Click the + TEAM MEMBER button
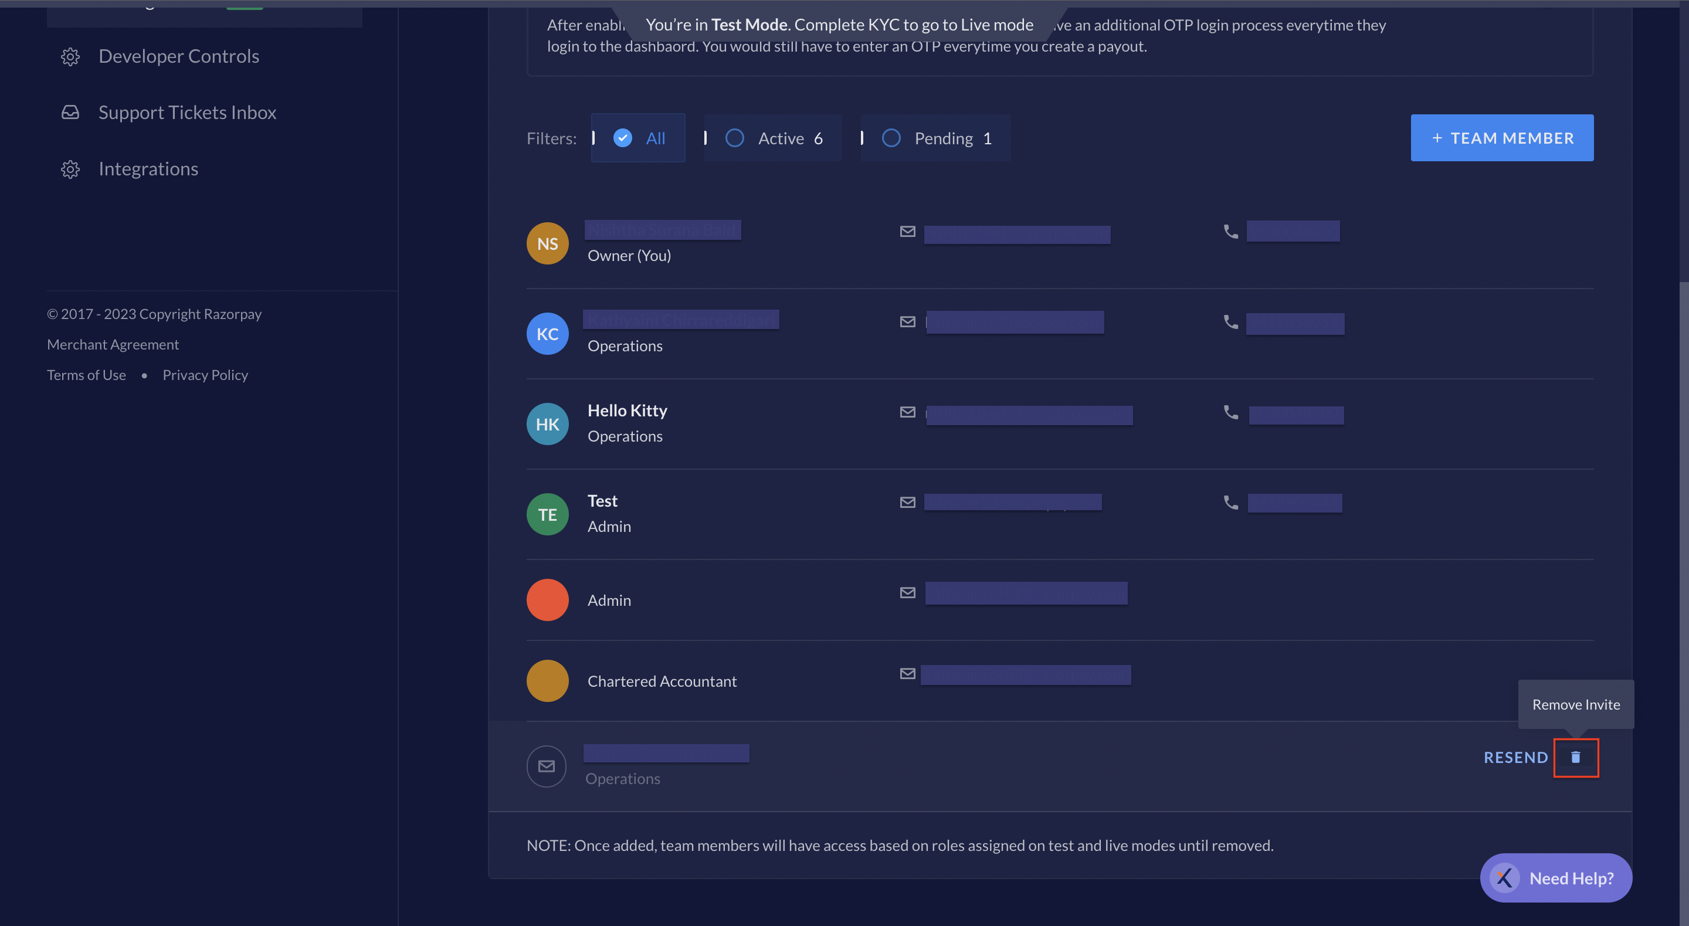The height and width of the screenshot is (926, 1689). (x=1501, y=138)
